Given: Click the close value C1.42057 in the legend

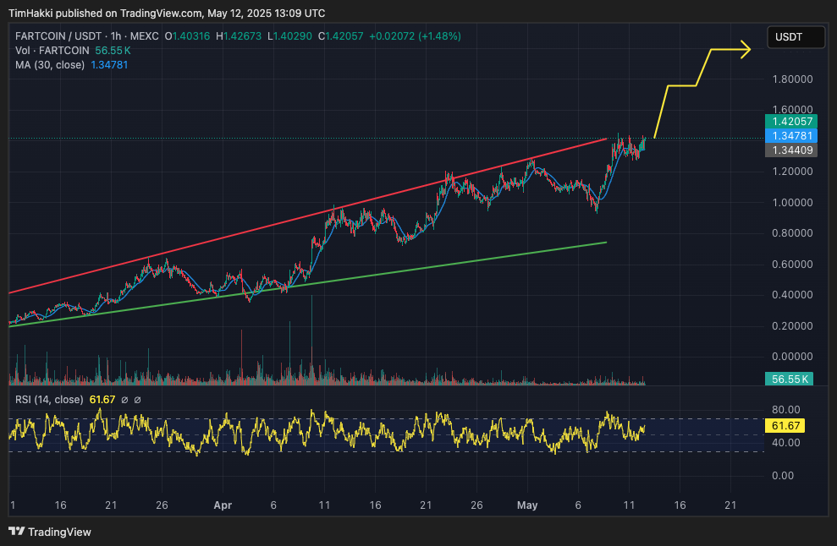Looking at the screenshot, I should coord(340,36).
